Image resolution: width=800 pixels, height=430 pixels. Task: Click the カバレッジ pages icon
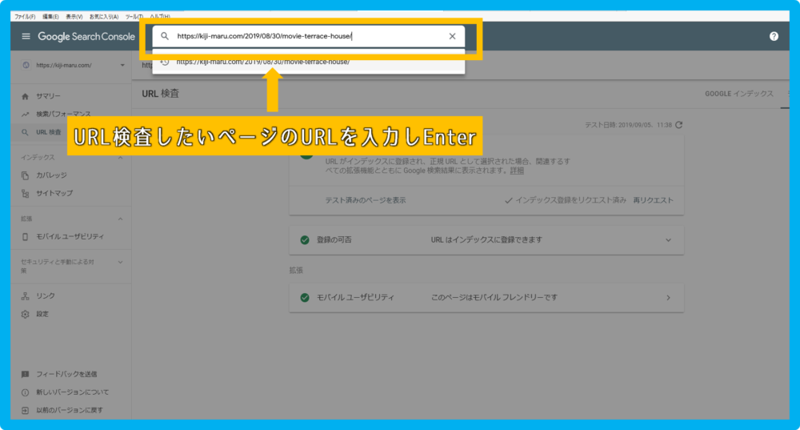[x=25, y=175]
